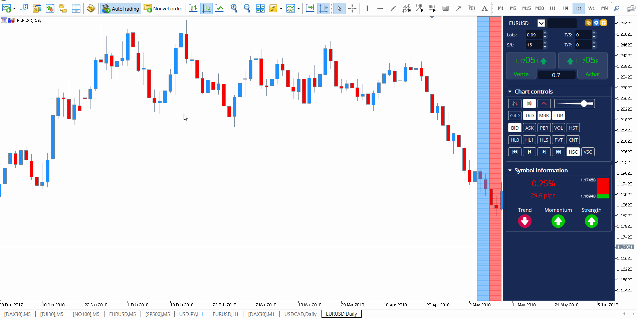637x319 pixels.
Task: Decrease the S/L value stepper
Action: coord(545,47)
